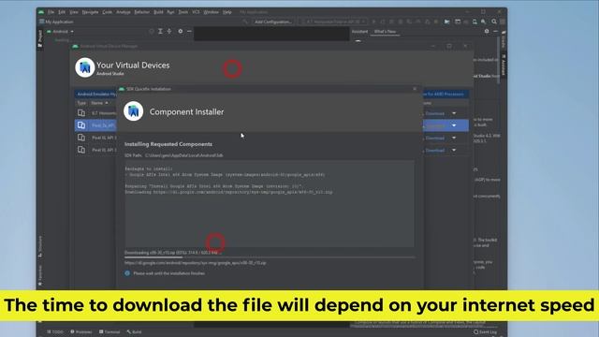Open the AVD Manager toolbar icon
599x337 pixels.
(x=475, y=22)
